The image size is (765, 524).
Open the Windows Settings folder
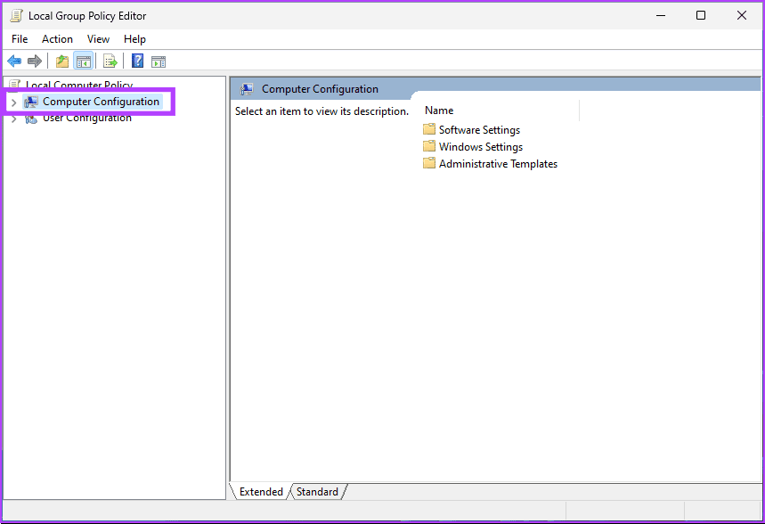[x=477, y=146]
